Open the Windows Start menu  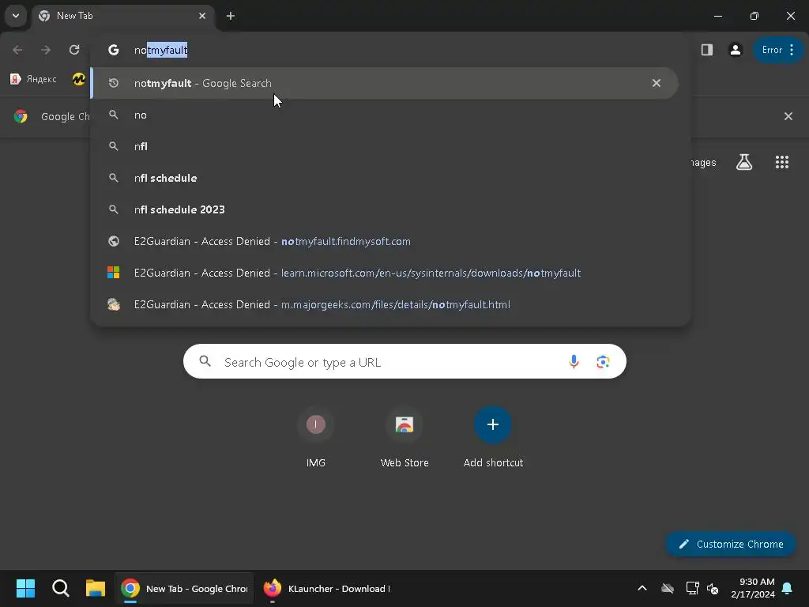(25, 588)
